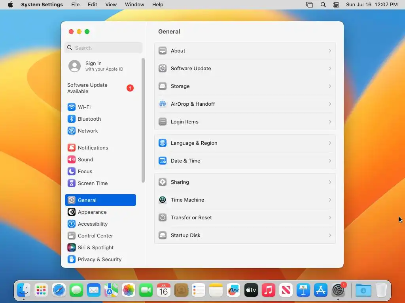Launch Freeform from the Dock
Image resolution: width=405 pixels, height=303 pixels.
(x=233, y=290)
